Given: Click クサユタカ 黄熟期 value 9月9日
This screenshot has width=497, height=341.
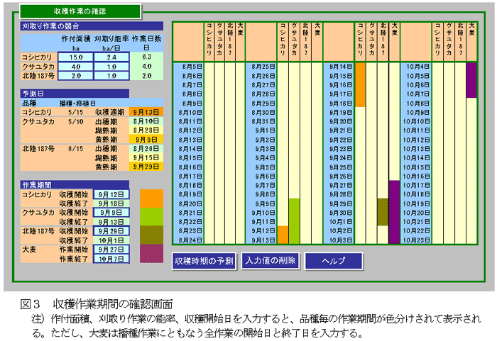Looking at the screenshot, I should (x=146, y=140).
